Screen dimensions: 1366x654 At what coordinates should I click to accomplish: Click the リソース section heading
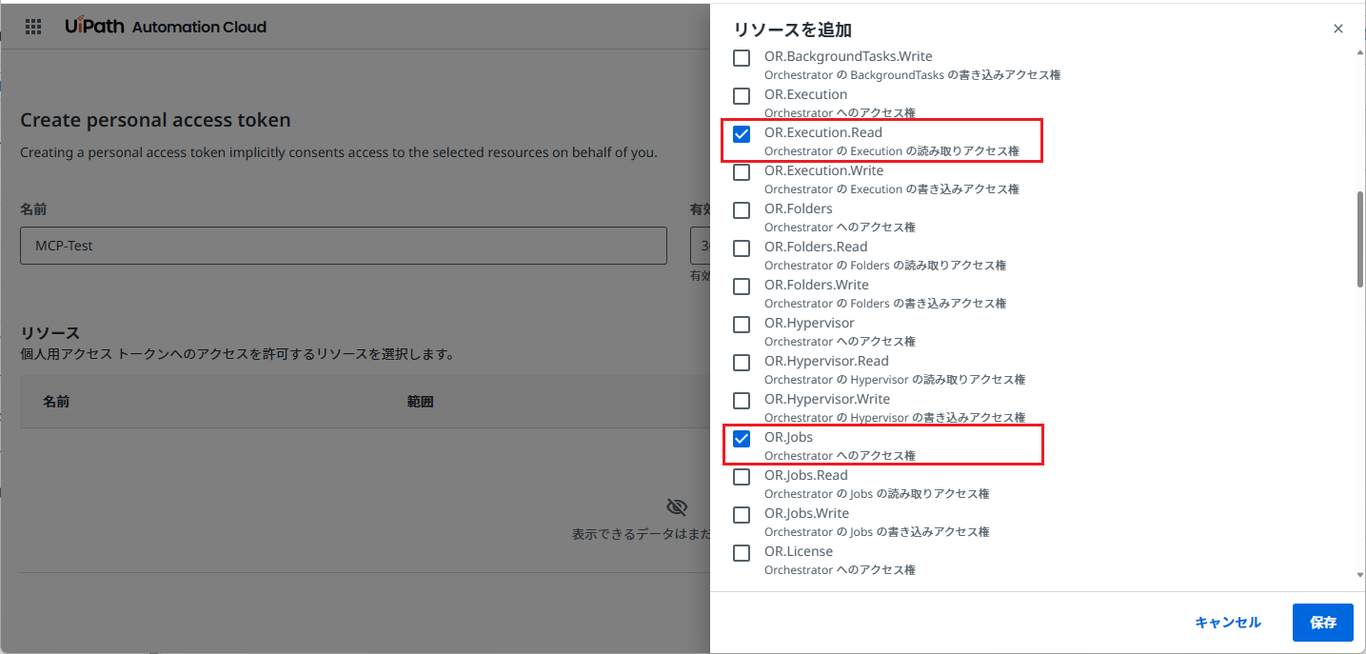point(49,332)
